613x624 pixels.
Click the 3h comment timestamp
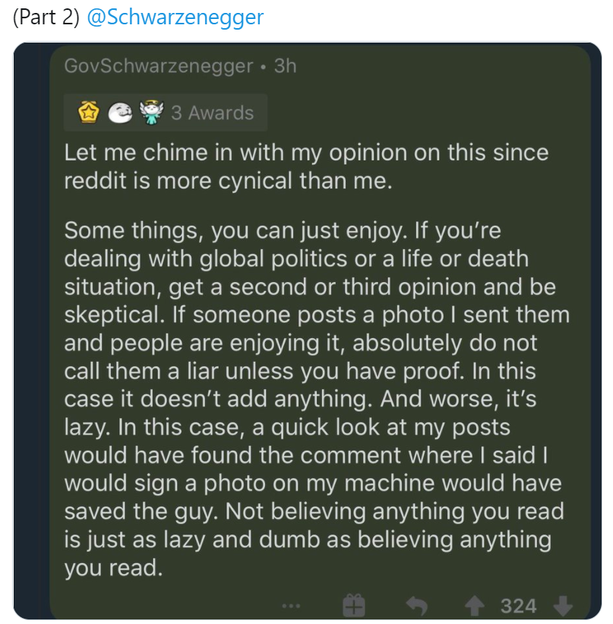coord(285,66)
